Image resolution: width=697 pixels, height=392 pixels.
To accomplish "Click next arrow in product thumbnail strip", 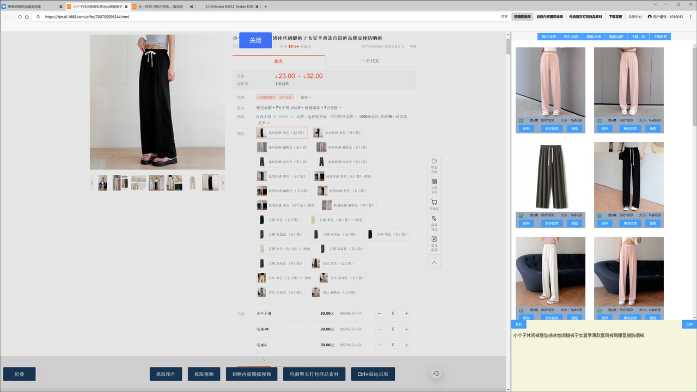I will [222, 183].
